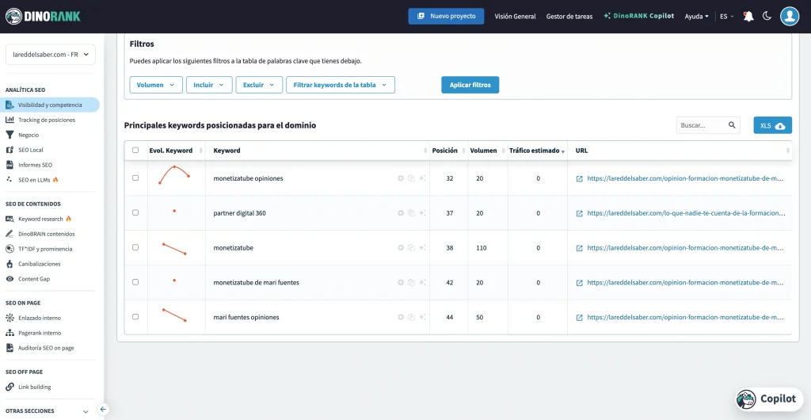
Task: Open external link icon for 'mari fuentes opiniones'
Action: pyautogui.click(x=579, y=317)
